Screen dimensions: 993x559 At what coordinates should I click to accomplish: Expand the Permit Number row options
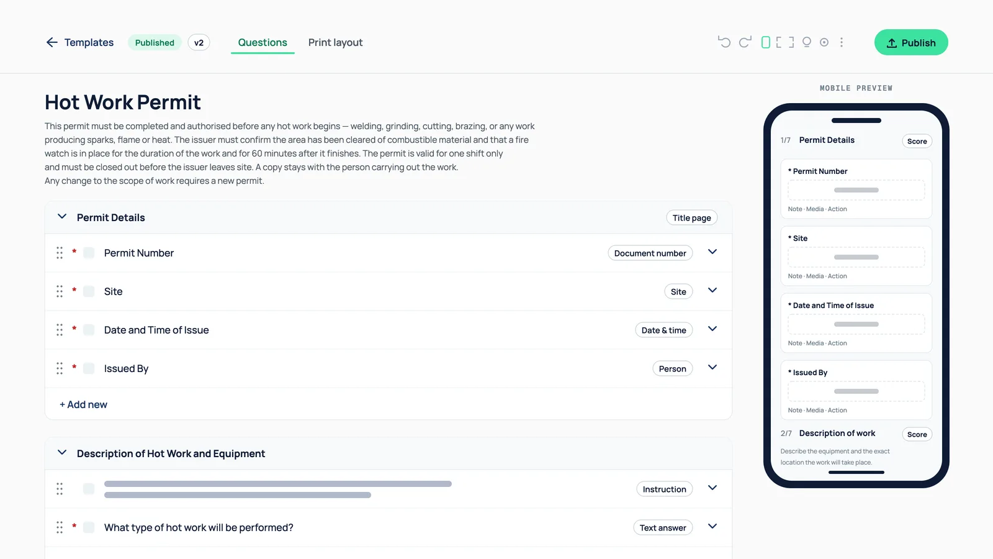712,252
